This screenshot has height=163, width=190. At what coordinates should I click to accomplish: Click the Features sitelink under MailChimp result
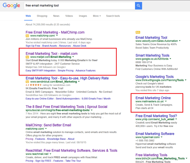point(40,139)
